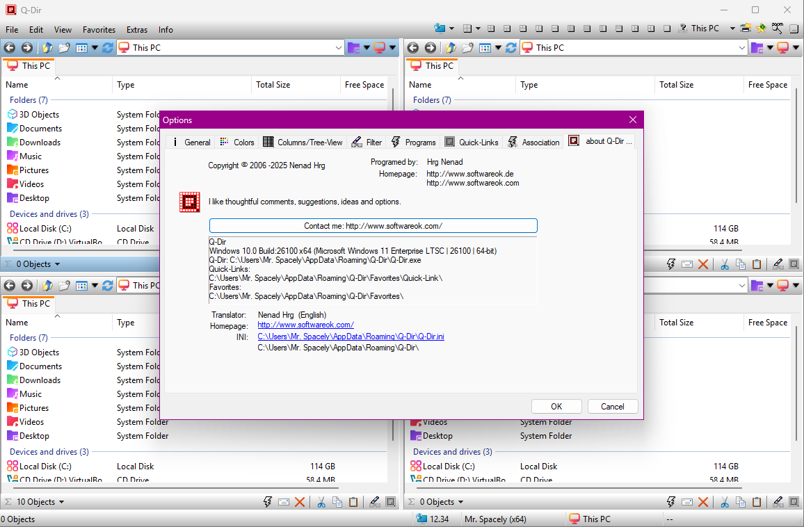Go forward in the top-left pane
The image size is (804, 527).
coord(26,48)
